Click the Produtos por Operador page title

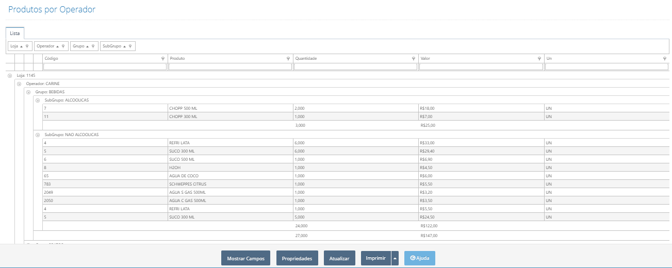tap(52, 10)
